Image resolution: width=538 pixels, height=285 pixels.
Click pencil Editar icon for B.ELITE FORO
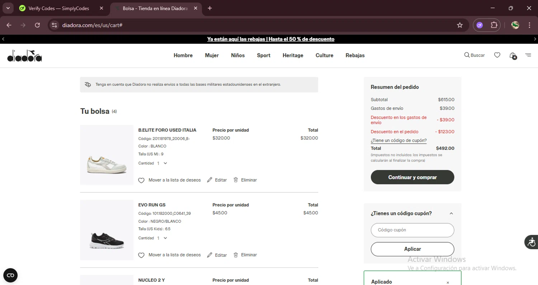pos(210,180)
